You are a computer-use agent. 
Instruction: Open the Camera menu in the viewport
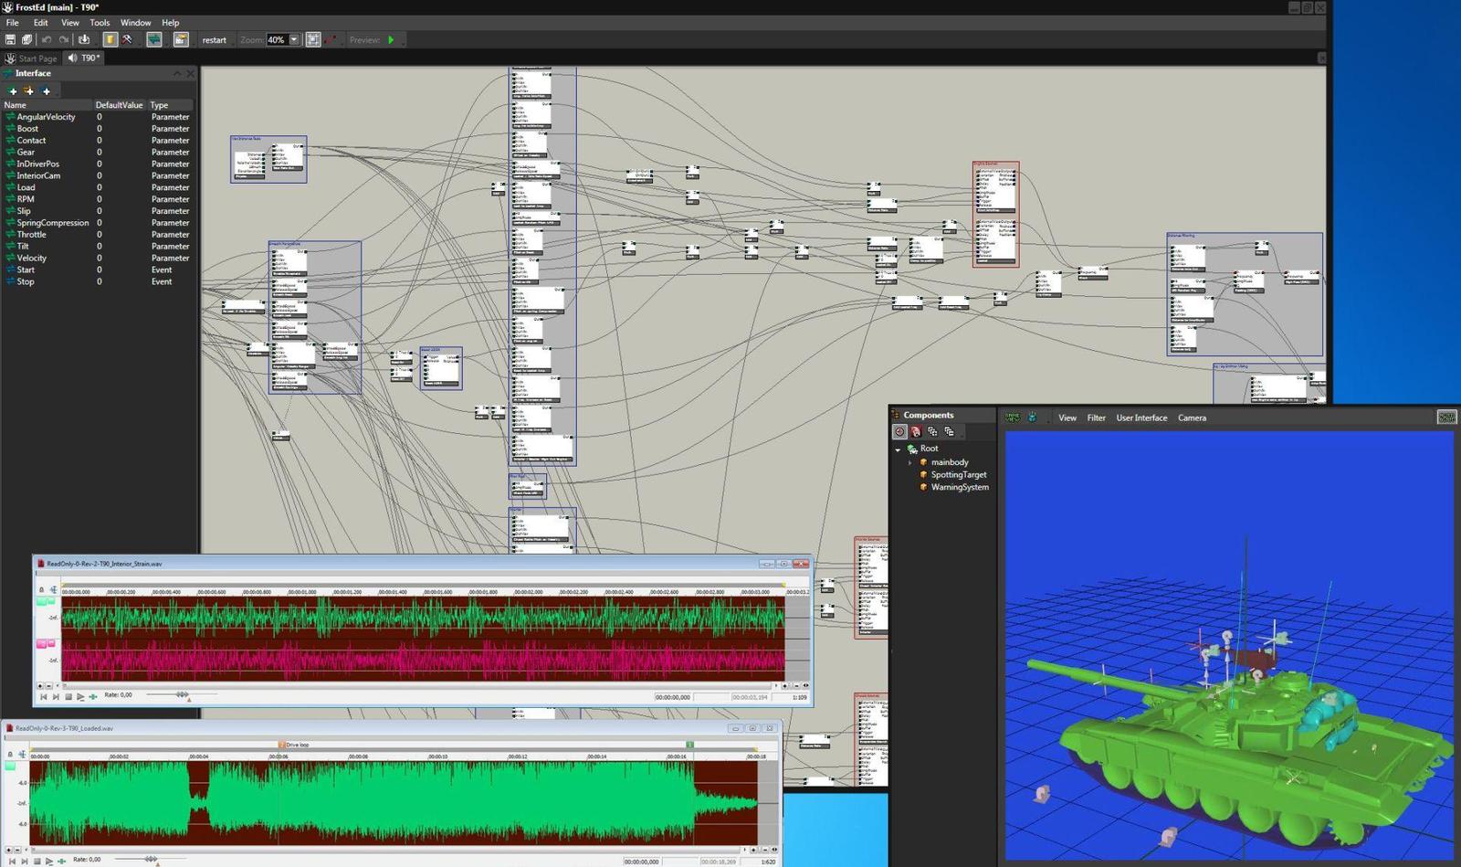tap(1192, 418)
